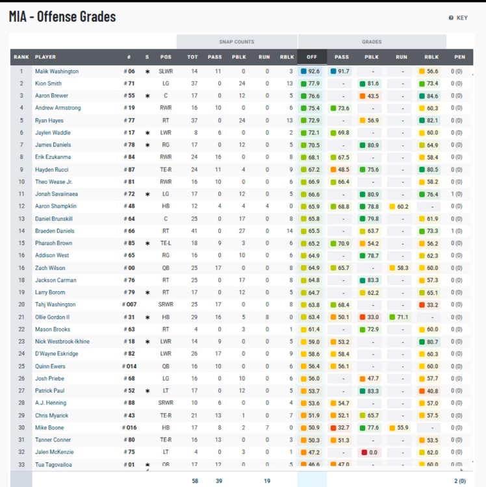Click the Zach Wilson player name
This screenshot has height=487, width=486.
coord(51,268)
